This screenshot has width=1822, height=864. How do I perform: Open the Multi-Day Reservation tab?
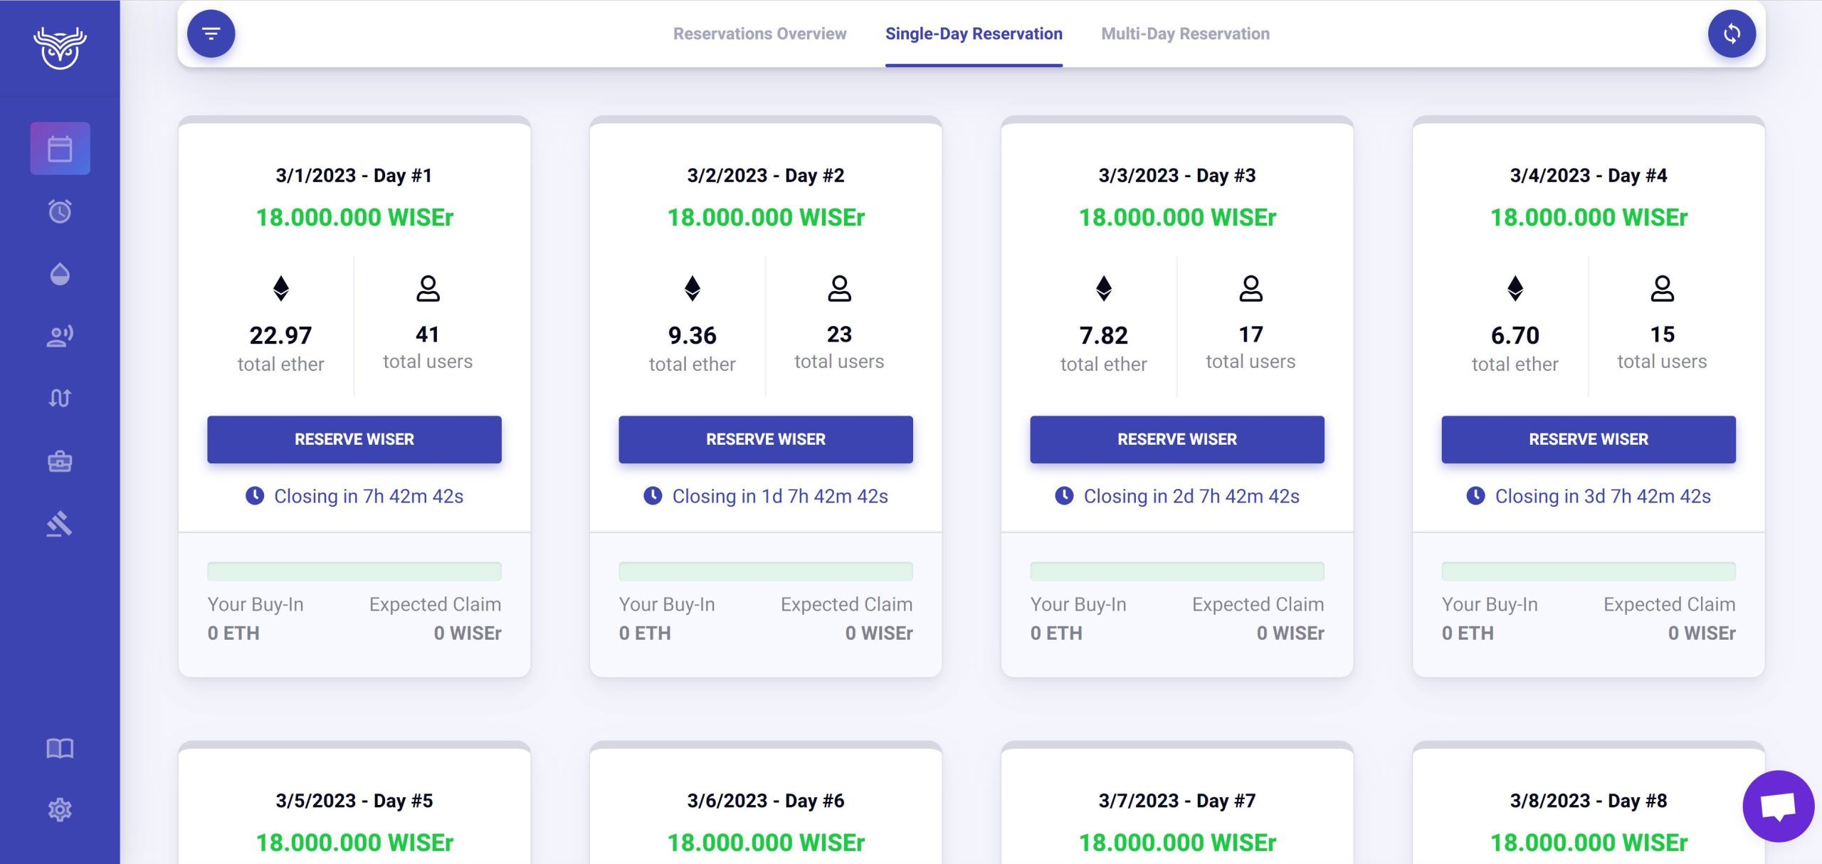click(1186, 33)
